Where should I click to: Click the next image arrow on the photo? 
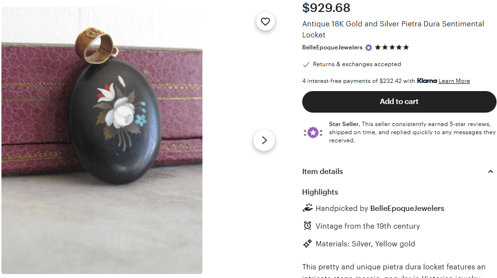[263, 140]
